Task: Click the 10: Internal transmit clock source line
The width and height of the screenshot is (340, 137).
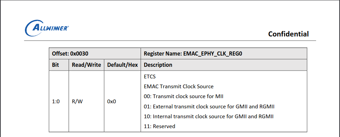Action: (209, 117)
